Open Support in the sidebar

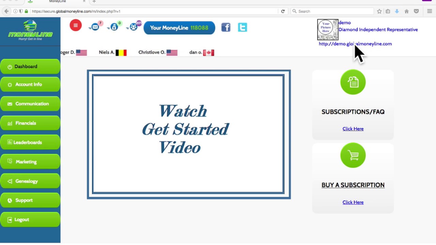coord(30,200)
